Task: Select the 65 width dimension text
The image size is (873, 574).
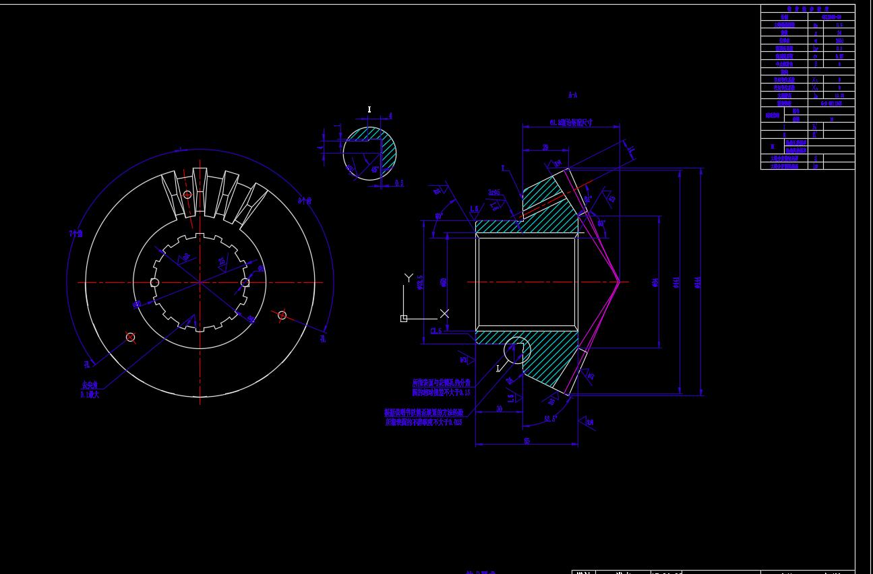Action: [x=526, y=441]
